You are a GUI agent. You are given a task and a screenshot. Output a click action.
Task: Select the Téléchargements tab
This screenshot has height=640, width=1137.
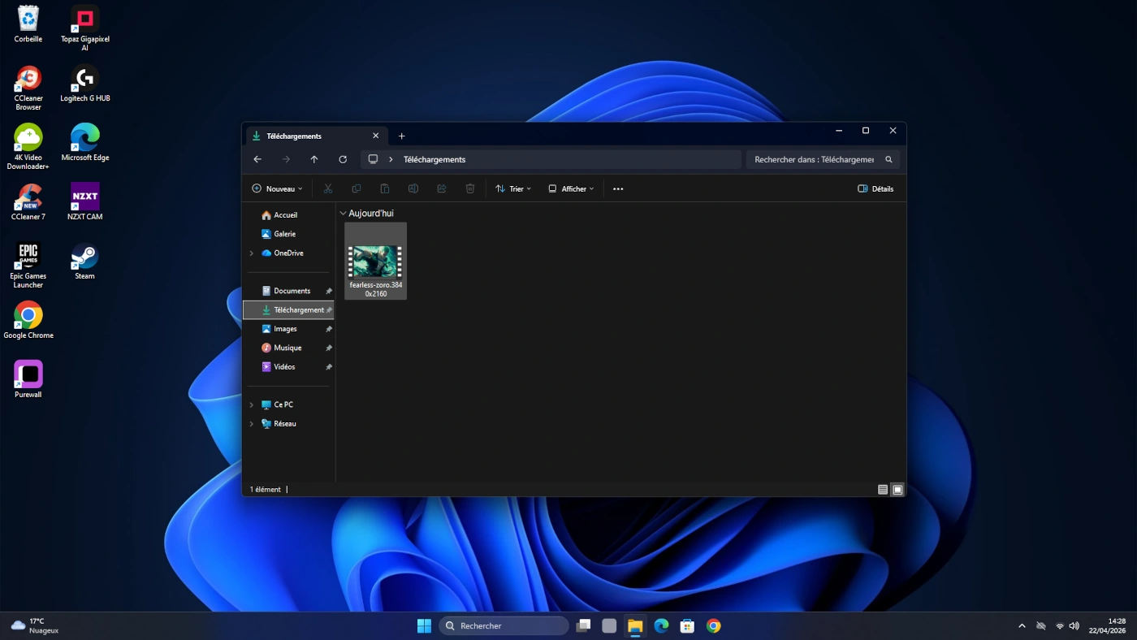[309, 136]
